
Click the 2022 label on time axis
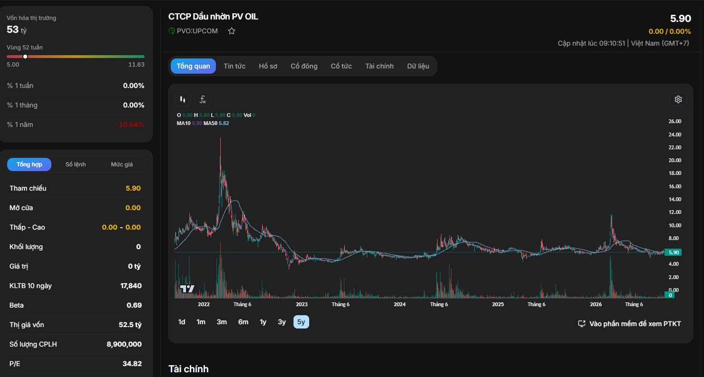point(204,304)
